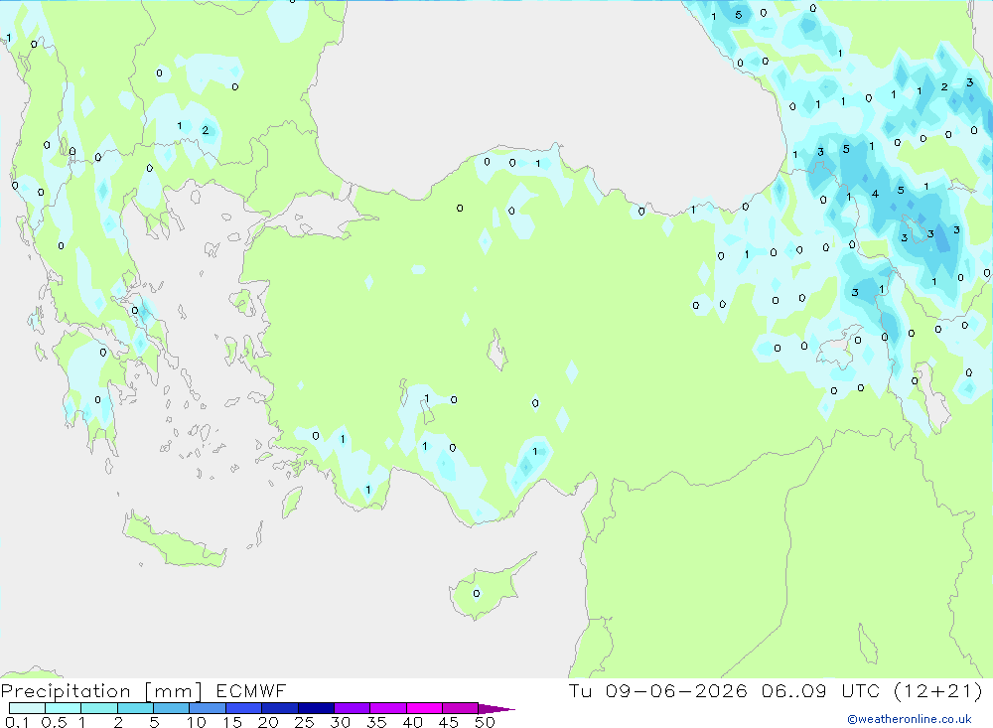This screenshot has height=728, width=993.
Task: Click the '25' legend label
Action: point(305,722)
